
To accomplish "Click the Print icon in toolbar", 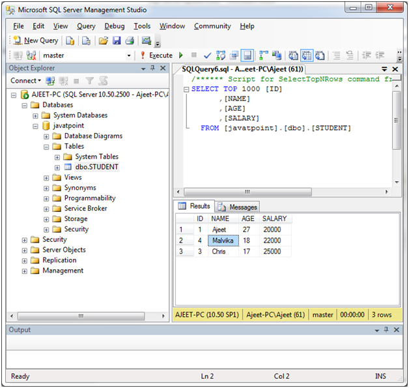I will tap(130, 40).
